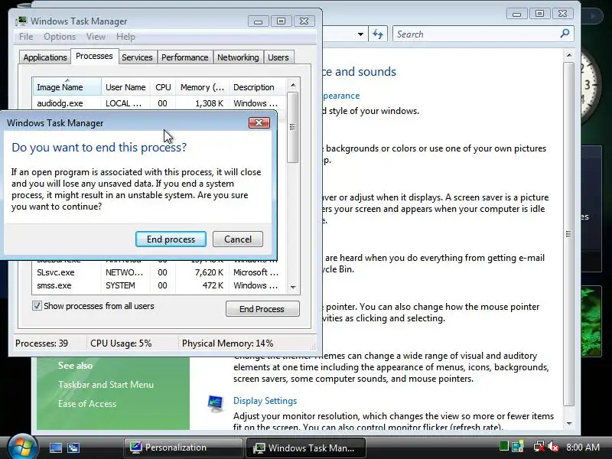Screen dimensions: 612x459
Task: Click Processes: 39 status bar entry
Action: [42, 343]
